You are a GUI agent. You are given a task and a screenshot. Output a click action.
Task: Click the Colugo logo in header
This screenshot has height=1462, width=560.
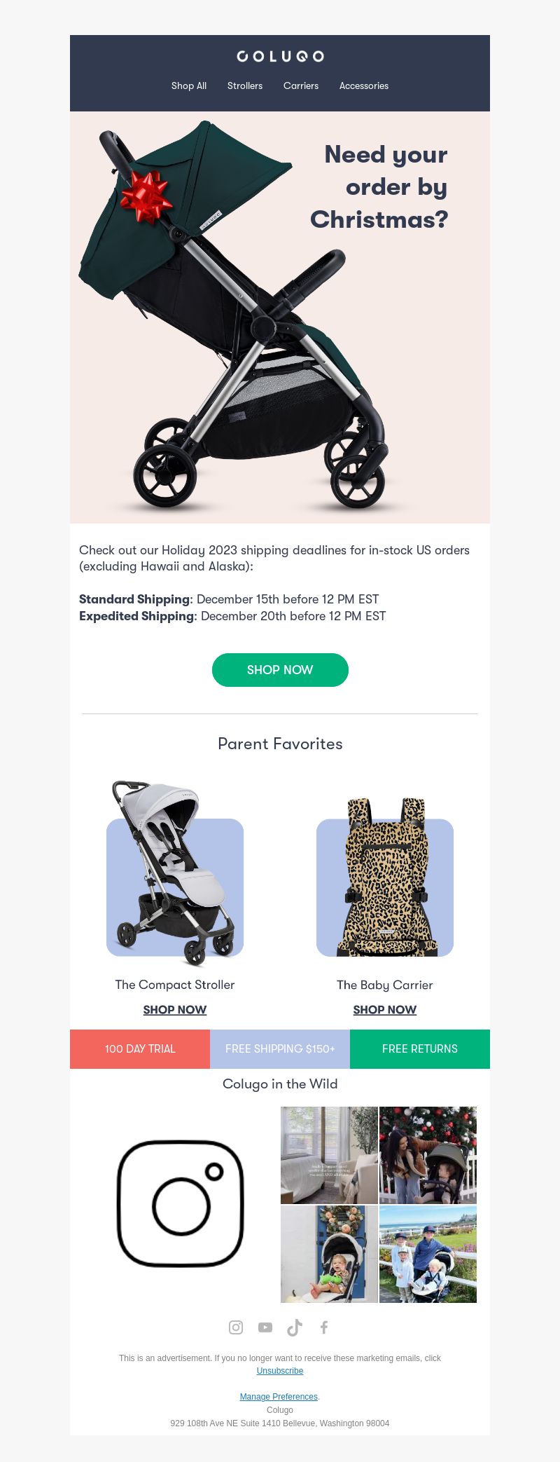pyautogui.click(x=280, y=56)
